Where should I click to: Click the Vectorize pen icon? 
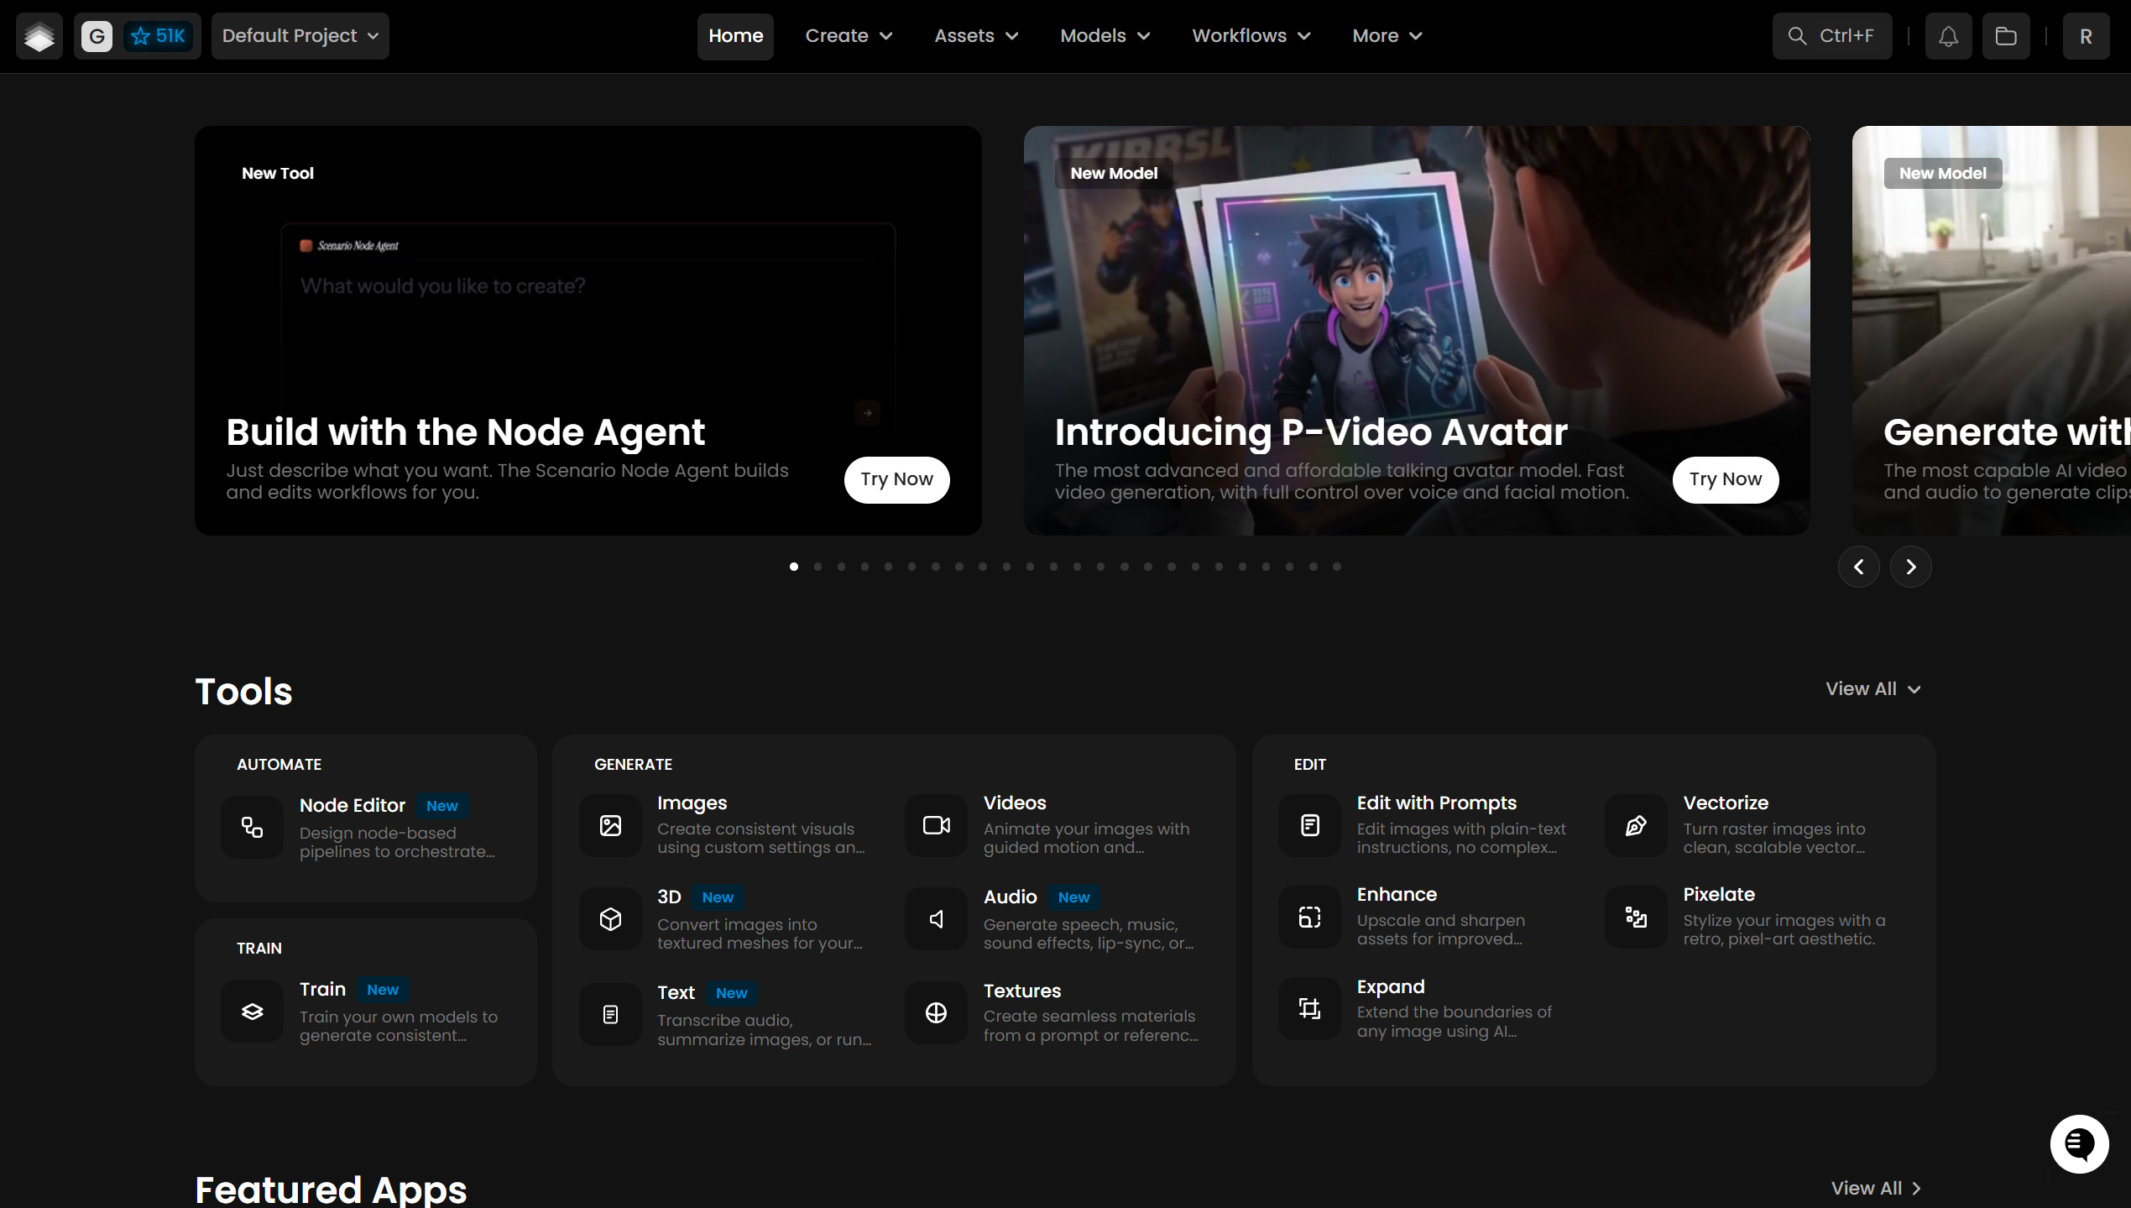[1636, 825]
